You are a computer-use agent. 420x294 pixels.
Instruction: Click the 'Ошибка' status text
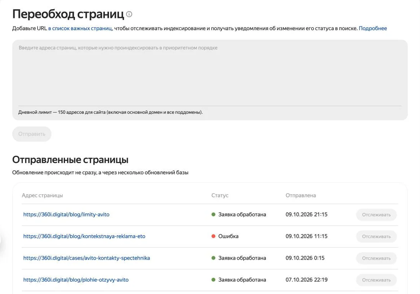pyautogui.click(x=228, y=236)
